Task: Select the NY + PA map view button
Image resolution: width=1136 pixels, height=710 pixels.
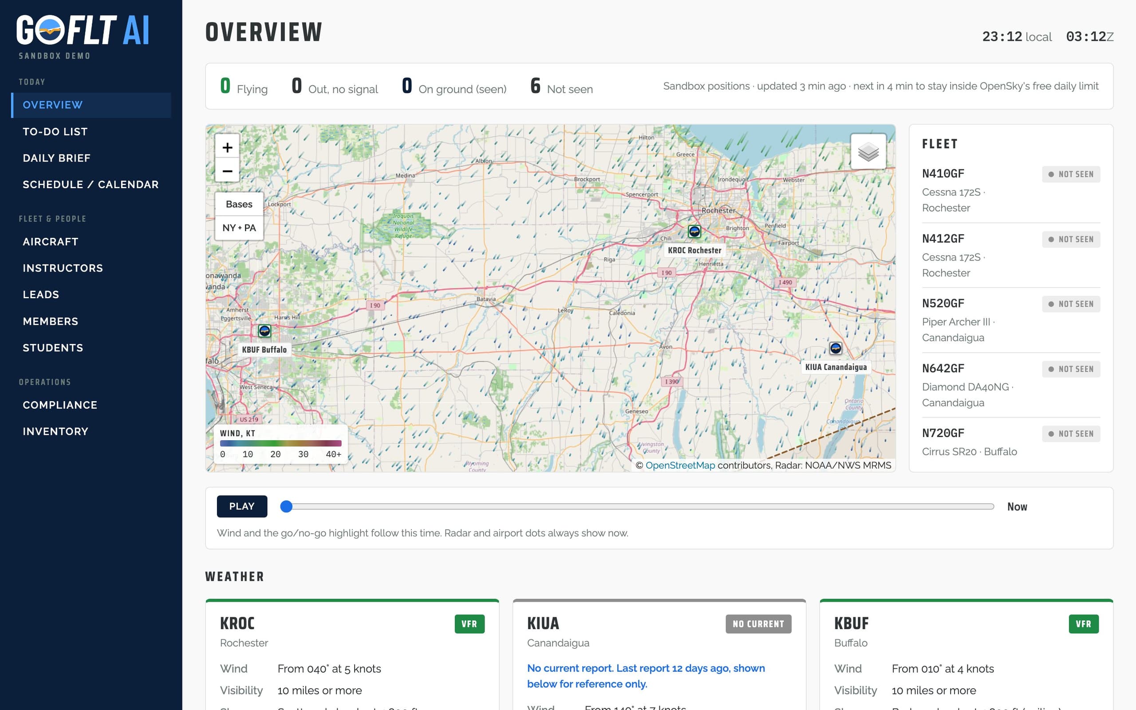Action: [x=239, y=228]
